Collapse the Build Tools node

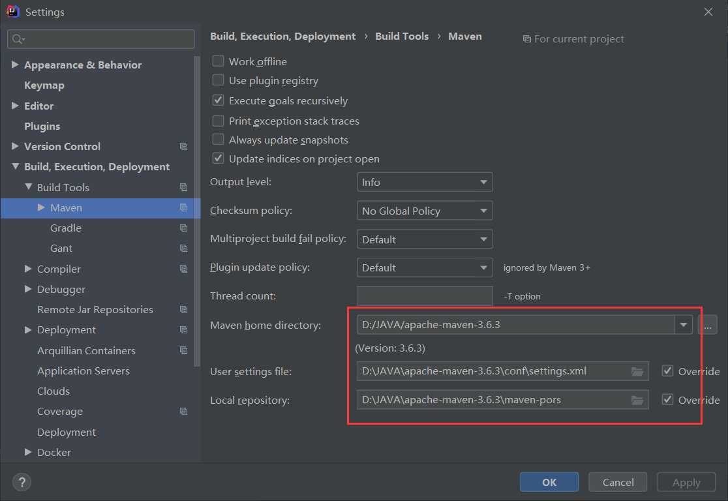click(28, 187)
